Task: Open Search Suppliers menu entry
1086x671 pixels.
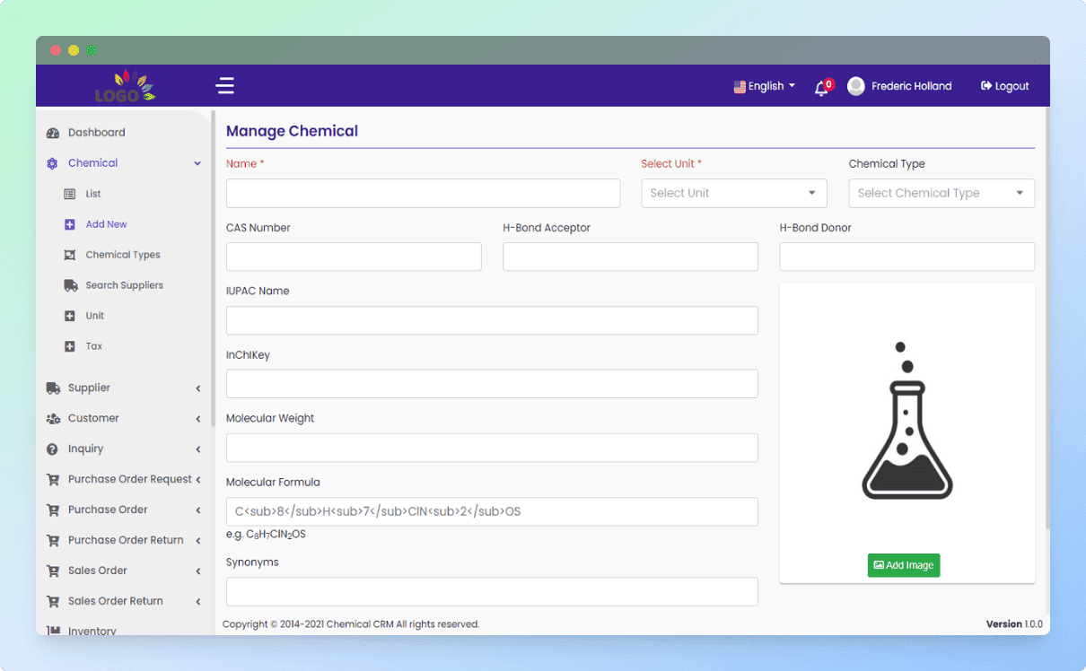Action: (125, 285)
